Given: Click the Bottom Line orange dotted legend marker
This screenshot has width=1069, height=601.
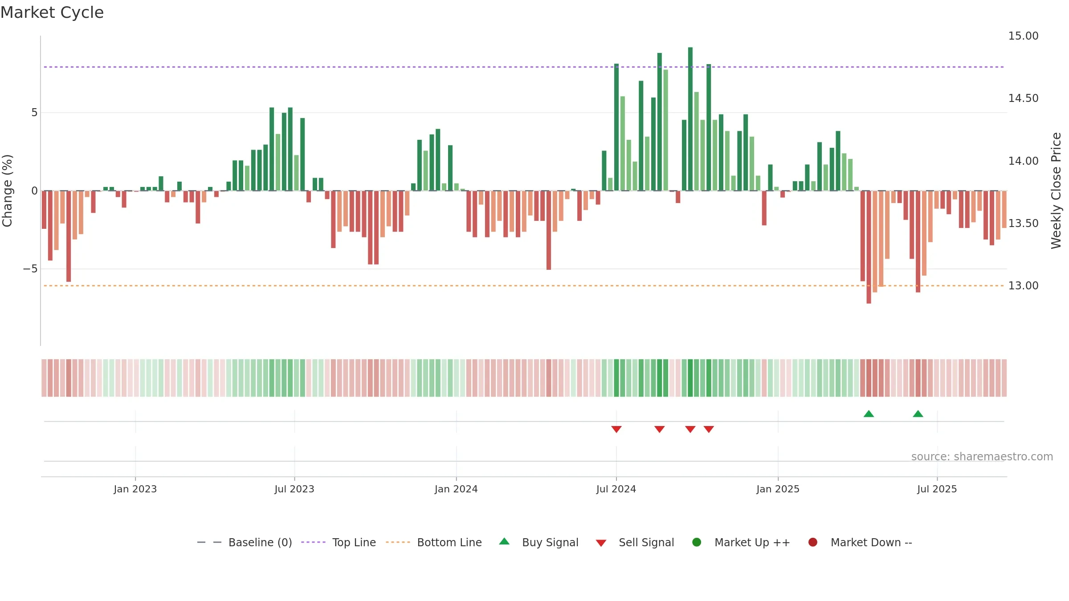Looking at the screenshot, I should pos(398,542).
